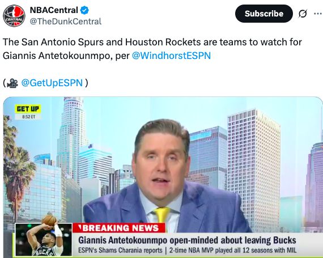323x258 pixels.
Task: Click the Giannis shooting photo inset
Action: (44, 238)
